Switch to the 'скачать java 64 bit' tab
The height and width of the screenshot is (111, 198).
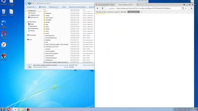(105, 5)
